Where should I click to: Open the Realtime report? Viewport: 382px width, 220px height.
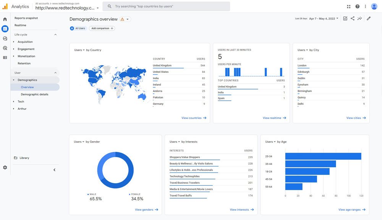[x=20, y=25]
